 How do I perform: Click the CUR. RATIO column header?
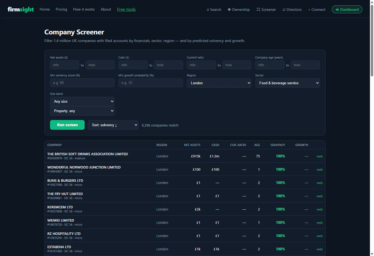pyautogui.click(x=238, y=145)
